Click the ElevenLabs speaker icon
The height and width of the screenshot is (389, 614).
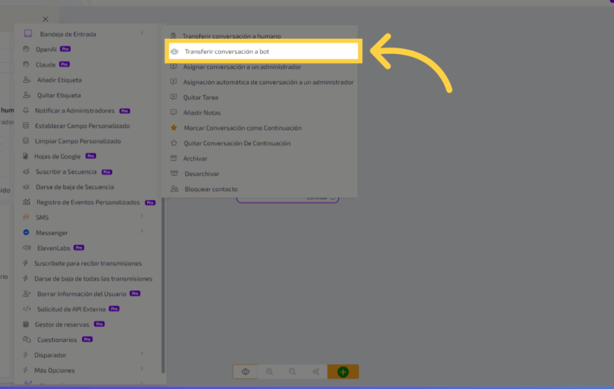coord(26,248)
